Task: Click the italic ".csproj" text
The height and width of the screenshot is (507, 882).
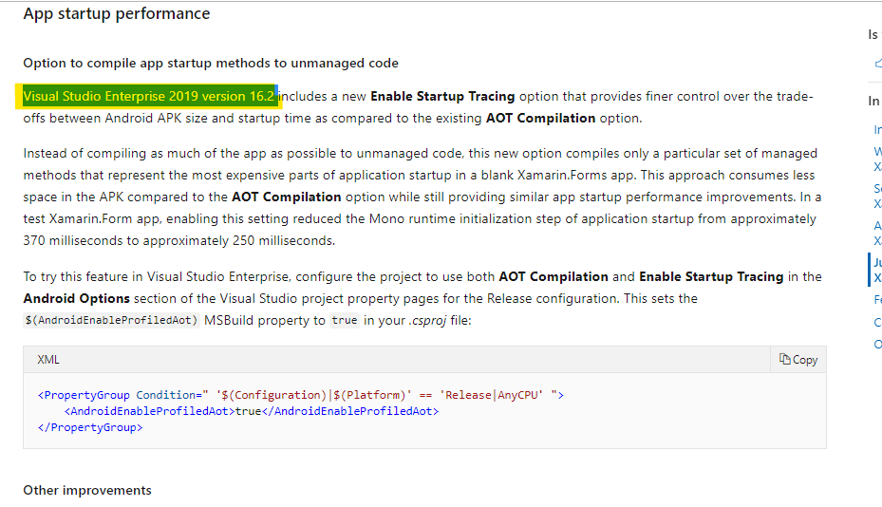Action: point(427,321)
